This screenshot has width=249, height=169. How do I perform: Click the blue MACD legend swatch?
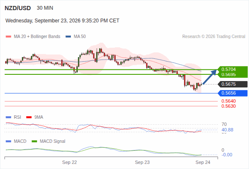pos(8,142)
